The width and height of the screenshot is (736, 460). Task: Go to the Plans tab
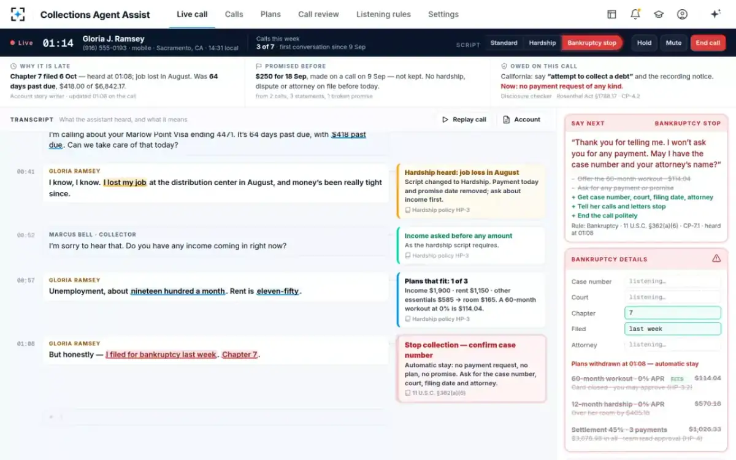click(270, 14)
